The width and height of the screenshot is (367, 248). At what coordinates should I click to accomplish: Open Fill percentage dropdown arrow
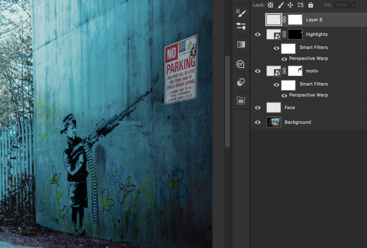click(353, 5)
